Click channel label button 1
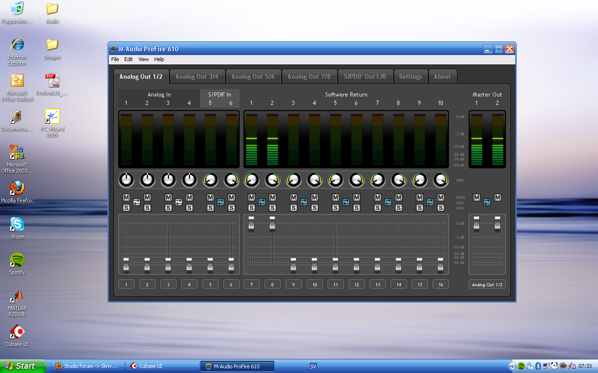The width and height of the screenshot is (598, 373). (126, 284)
